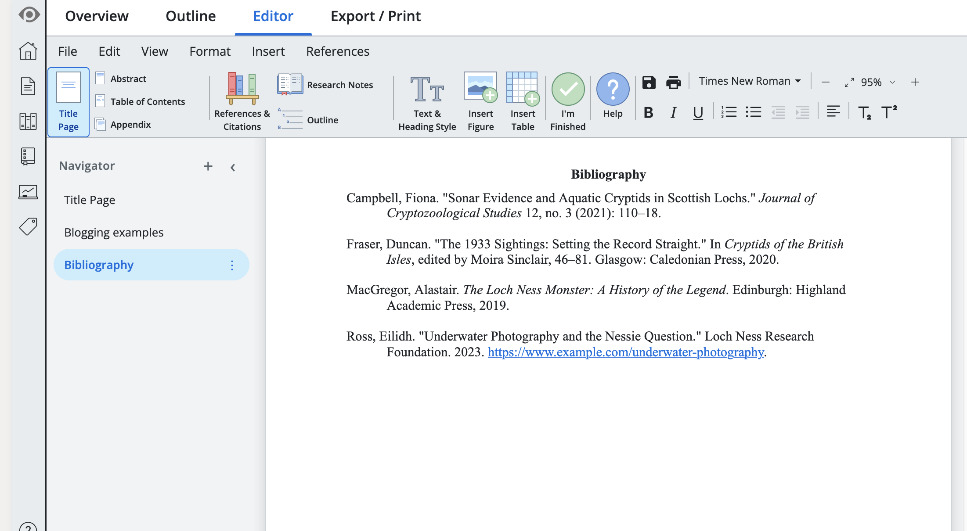Click the Bibliography heading in document
Viewport: 967px width, 531px height.
pyautogui.click(x=608, y=174)
